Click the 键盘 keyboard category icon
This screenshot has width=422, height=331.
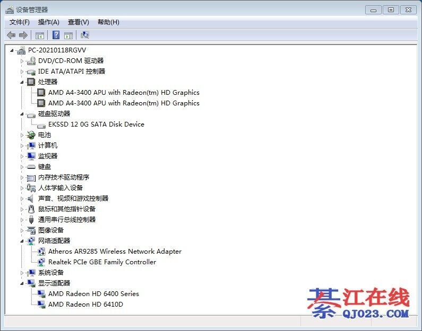tap(31, 167)
